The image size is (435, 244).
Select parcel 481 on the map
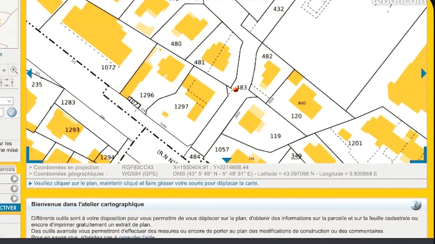pyautogui.click(x=199, y=62)
